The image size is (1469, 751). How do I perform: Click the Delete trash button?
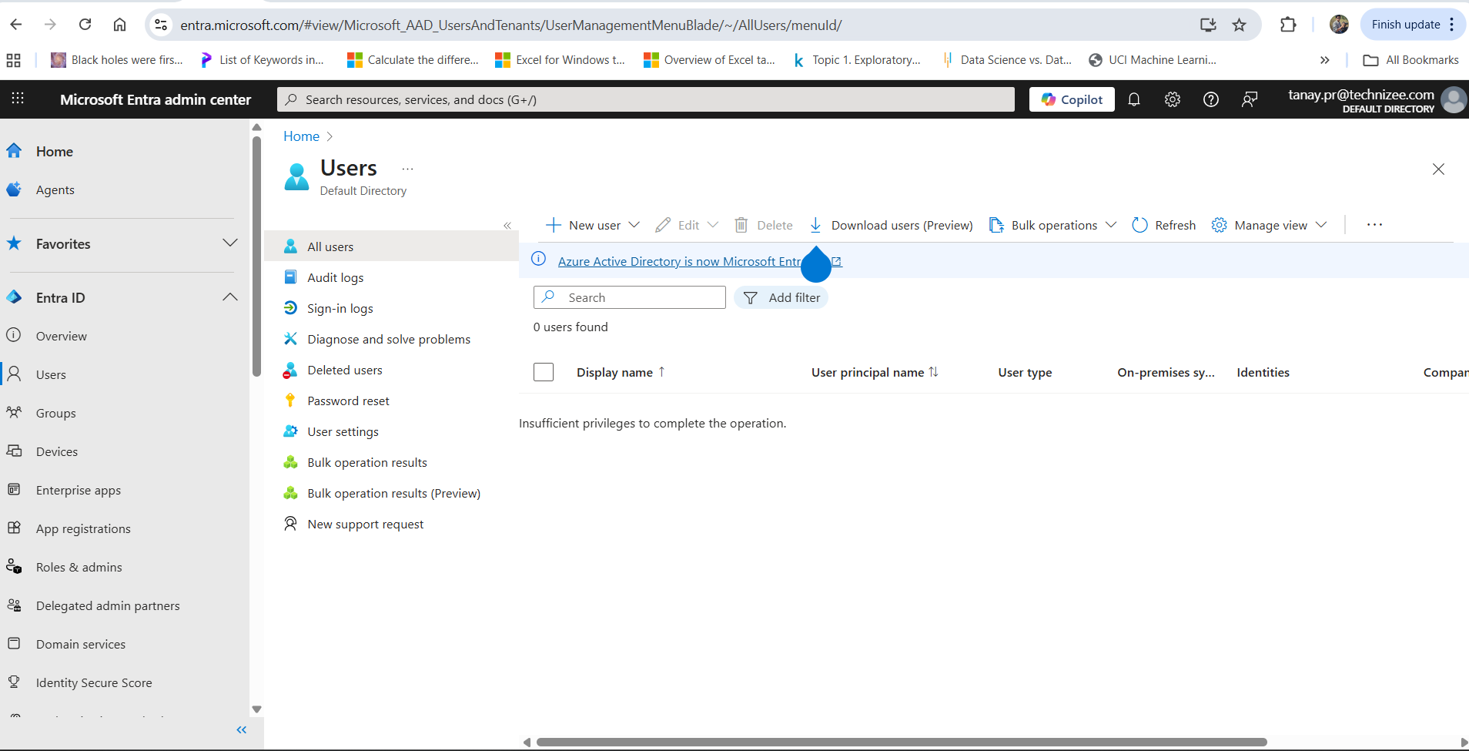tap(763, 225)
